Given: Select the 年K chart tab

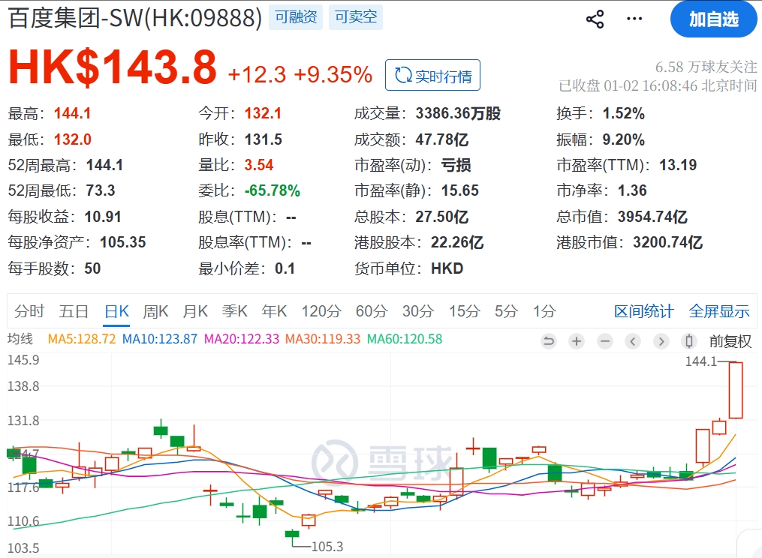Looking at the screenshot, I should point(274,310).
